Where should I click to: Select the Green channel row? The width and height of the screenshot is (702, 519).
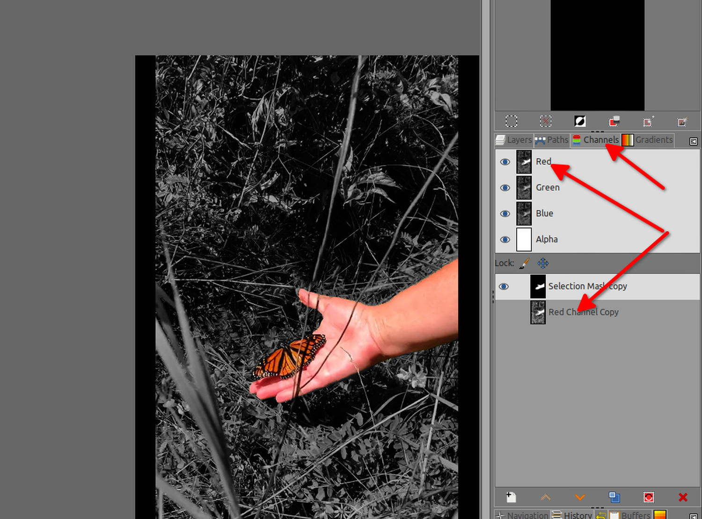point(598,188)
